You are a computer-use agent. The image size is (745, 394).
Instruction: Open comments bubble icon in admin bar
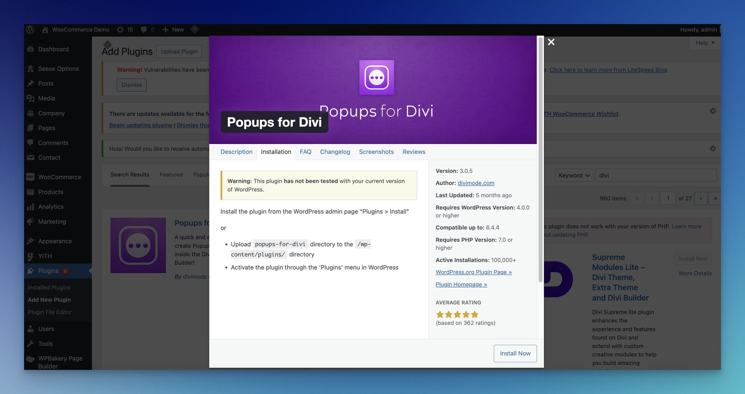(144, 30)
